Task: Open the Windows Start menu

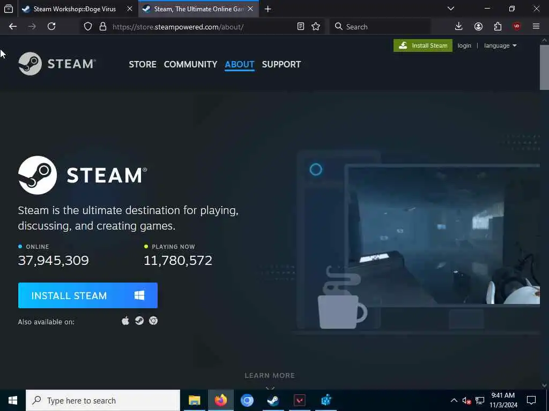Action: pyautogui.click(x=13, y=400)
